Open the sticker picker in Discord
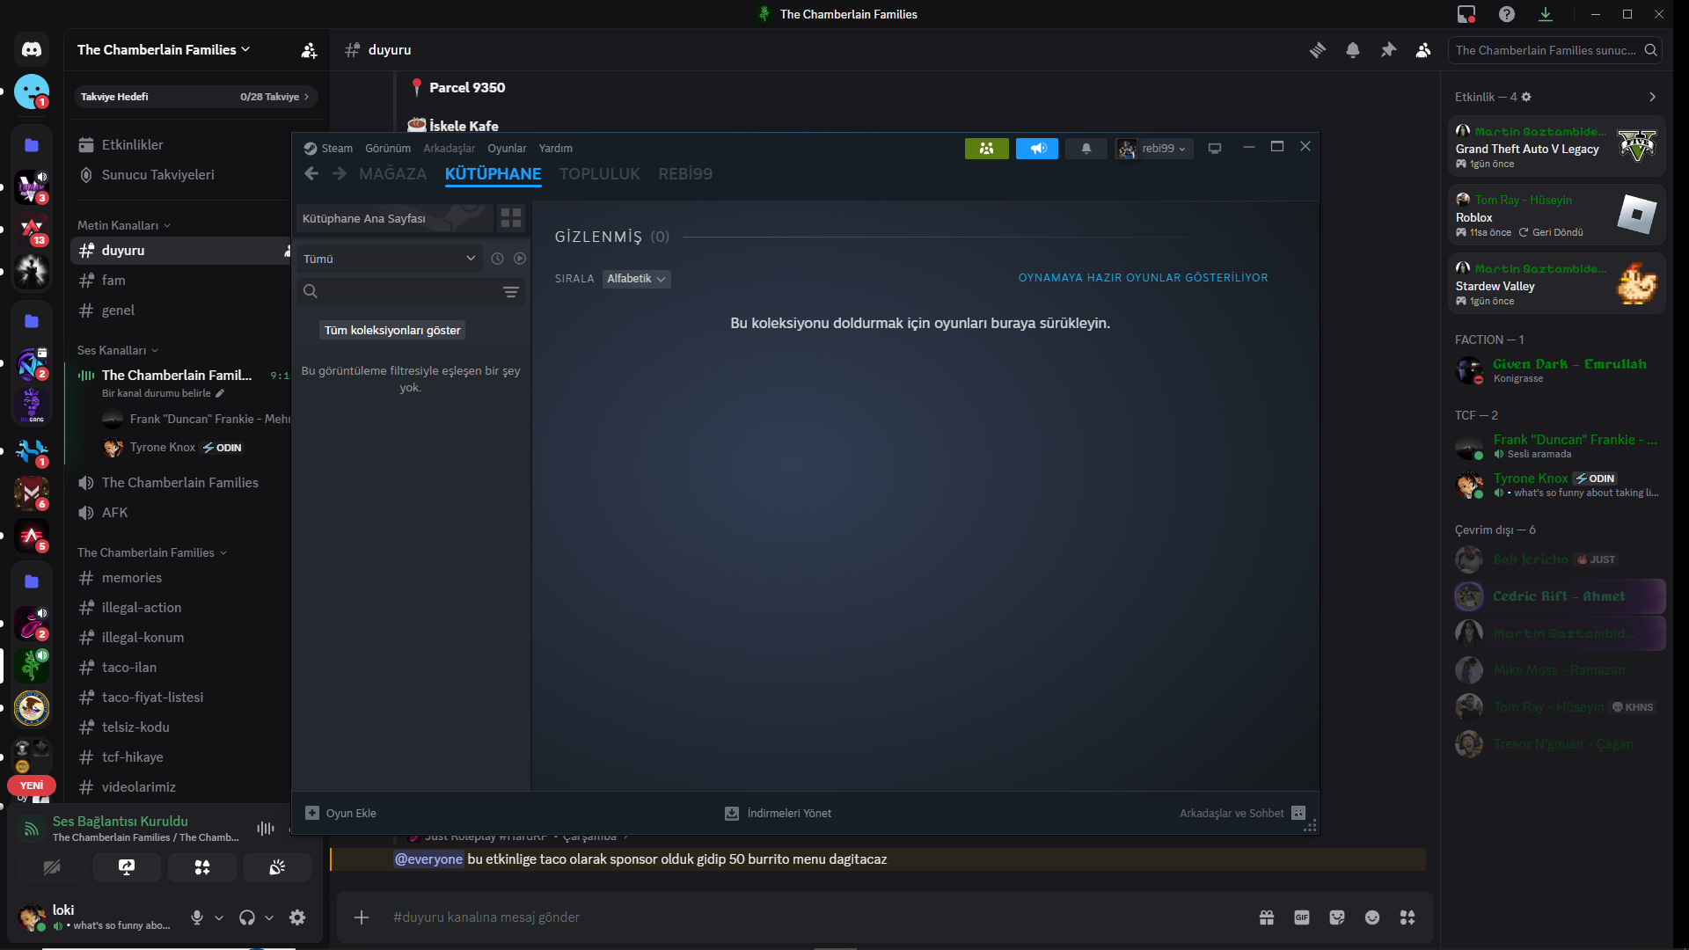The image size is (1689, 950). pyautogui.click(x=1337, y=917)
